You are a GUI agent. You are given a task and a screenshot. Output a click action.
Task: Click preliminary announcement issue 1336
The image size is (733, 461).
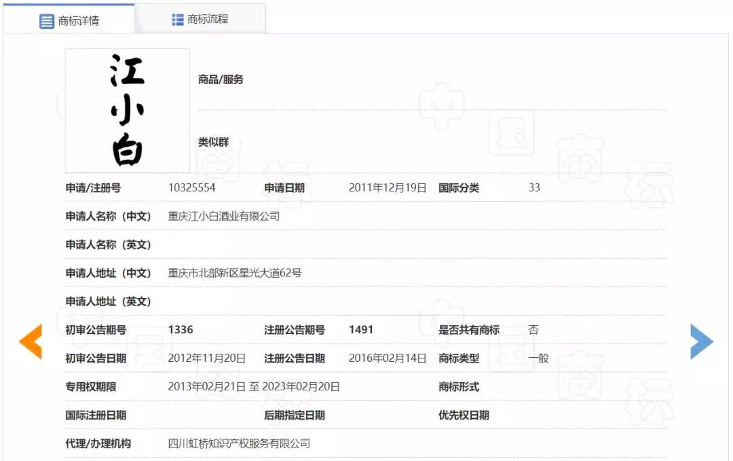pos(181,329)
